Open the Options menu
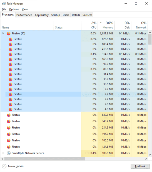This screenshot has height=172, width=152. [14, 9]
